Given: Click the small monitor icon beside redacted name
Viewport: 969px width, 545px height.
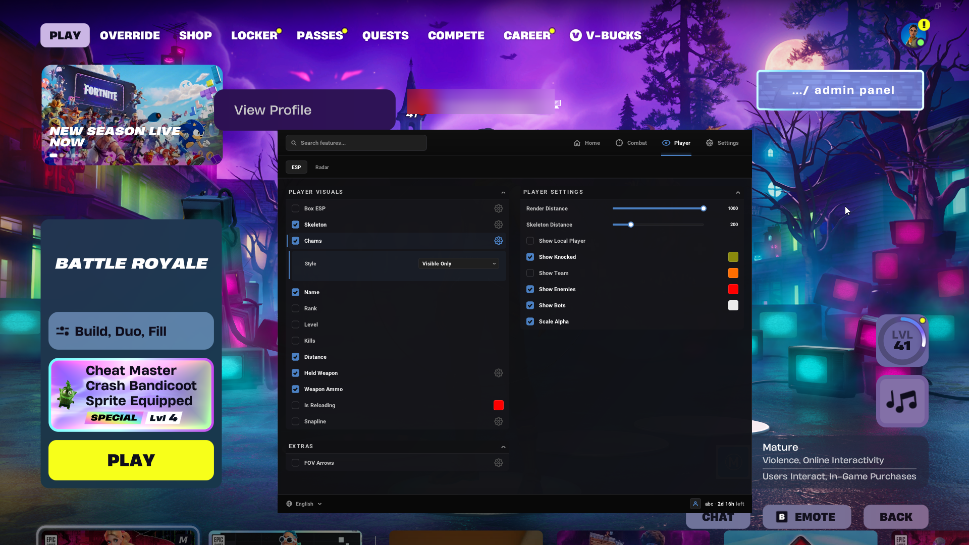Looking at the screenshot, I should [557, 104].
